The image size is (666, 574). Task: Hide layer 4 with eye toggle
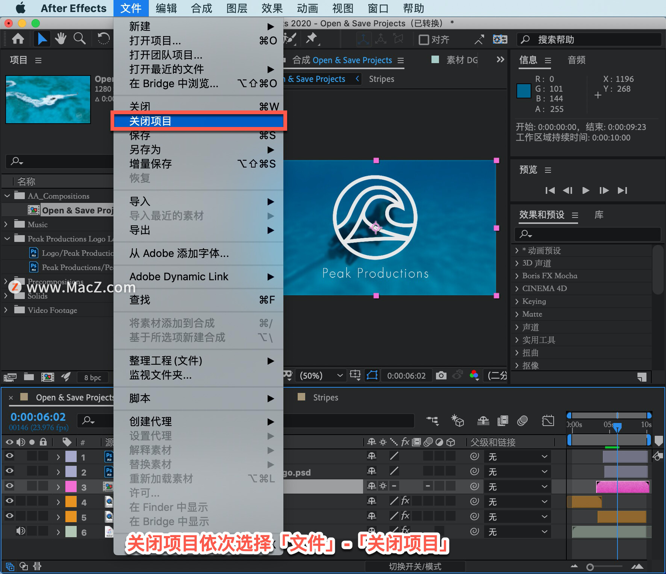[9, 501]
